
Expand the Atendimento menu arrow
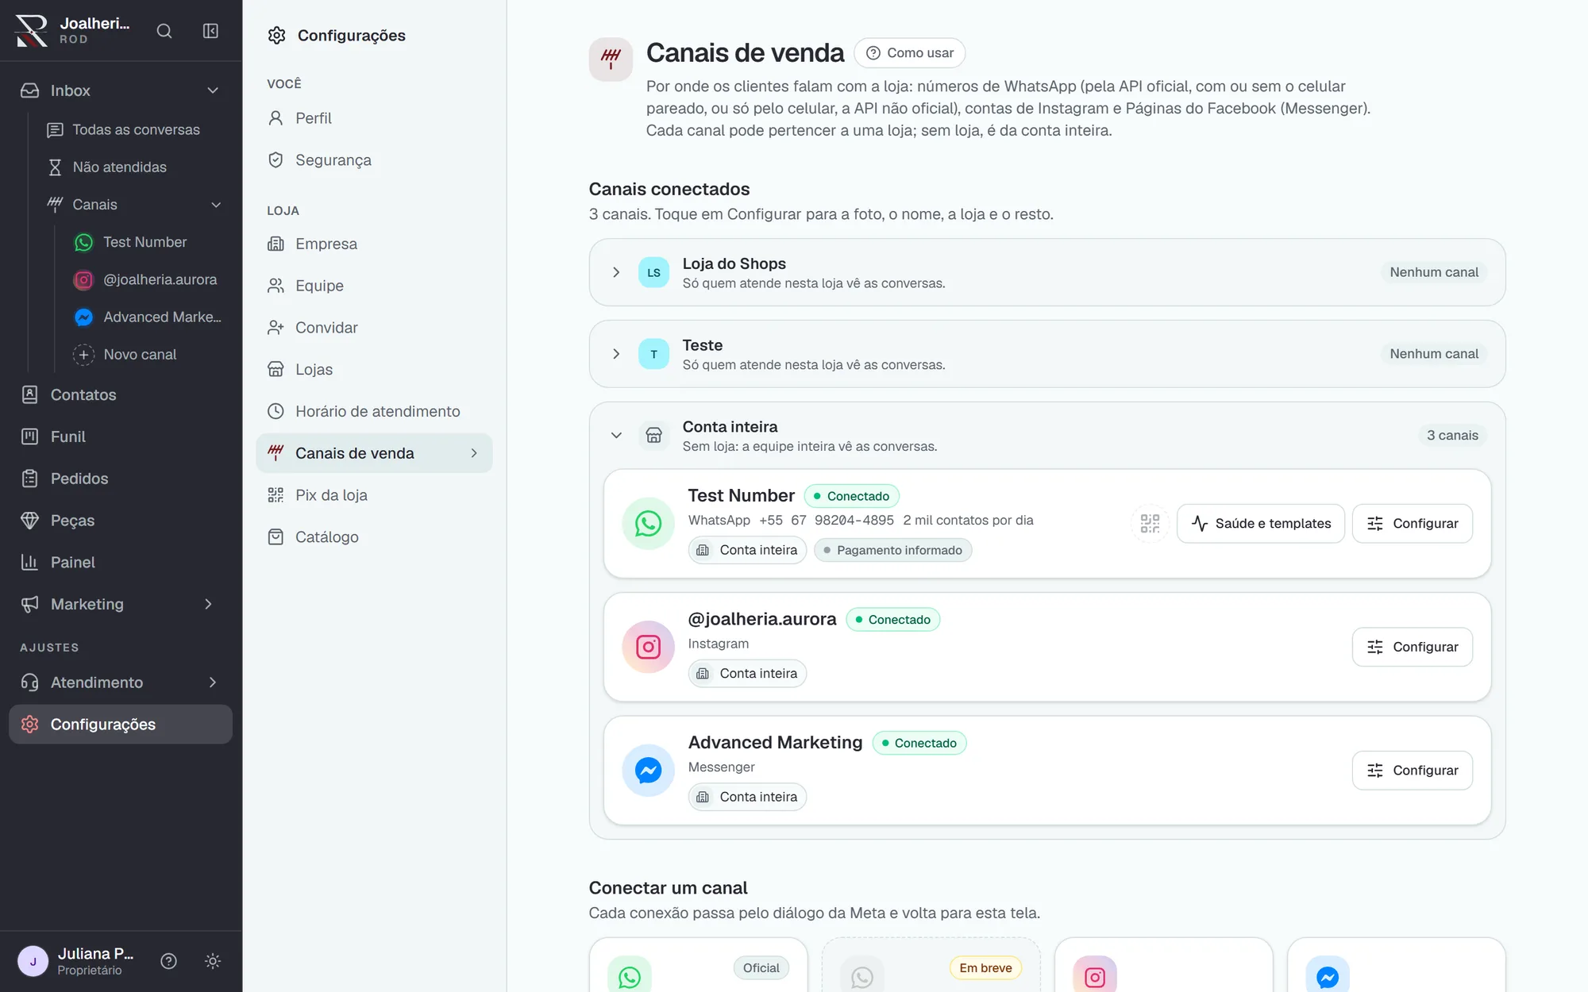pos(213,682)
